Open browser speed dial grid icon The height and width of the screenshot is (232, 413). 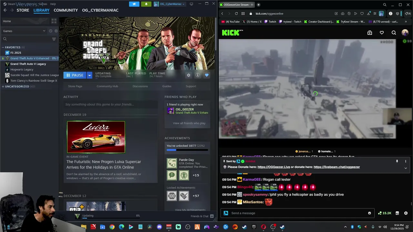243,14
